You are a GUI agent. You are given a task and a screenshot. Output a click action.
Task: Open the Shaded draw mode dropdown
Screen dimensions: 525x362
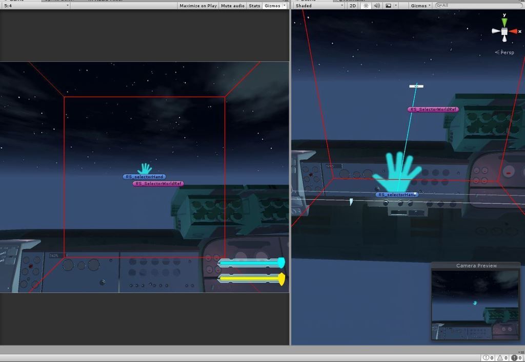tap(319, 6)
